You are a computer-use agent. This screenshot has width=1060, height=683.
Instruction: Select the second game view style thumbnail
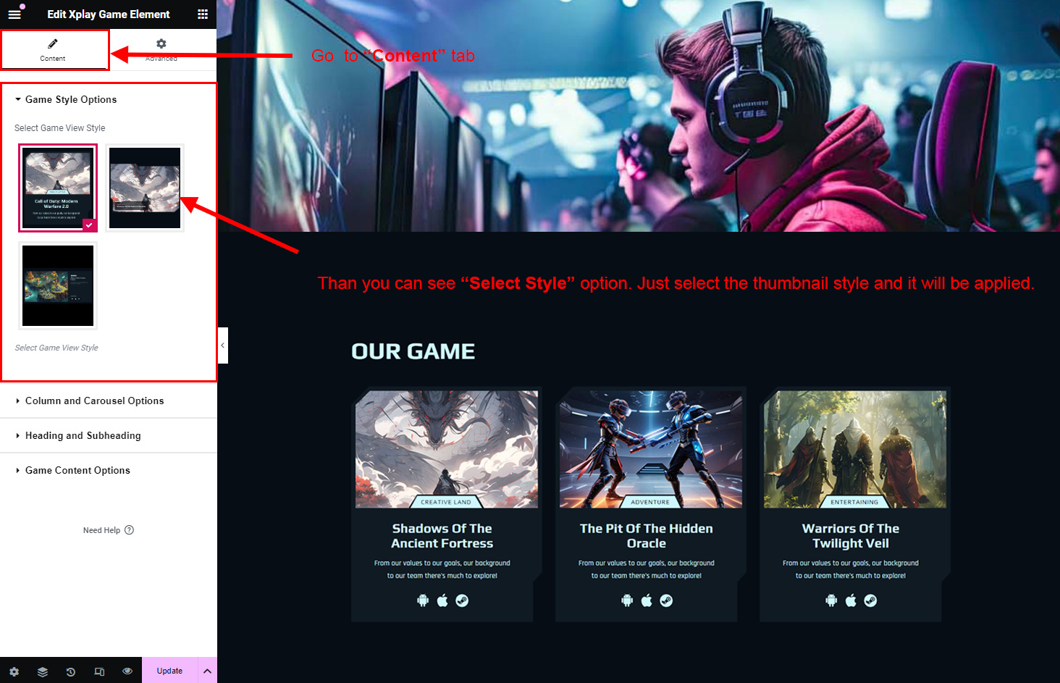145,188
